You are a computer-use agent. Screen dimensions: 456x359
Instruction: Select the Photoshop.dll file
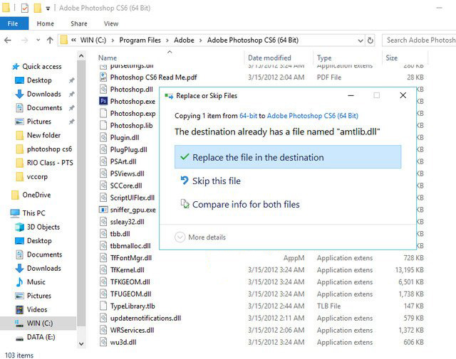(131, 89)
